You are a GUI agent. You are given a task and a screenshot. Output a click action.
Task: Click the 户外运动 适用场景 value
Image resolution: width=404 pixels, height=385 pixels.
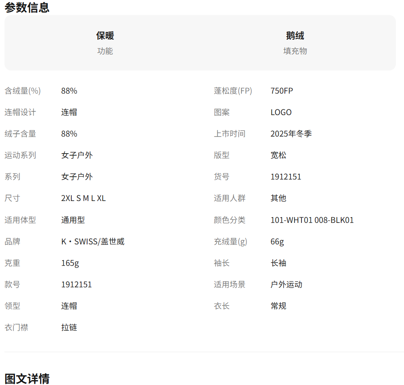click(286, 284)
